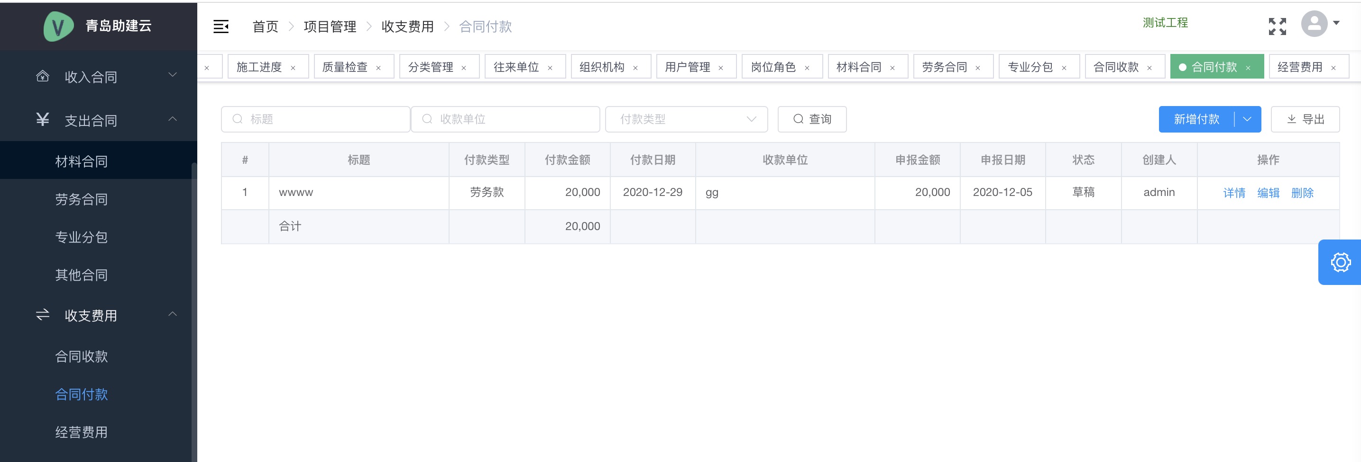Click the 青岛助建云 logo icon
This screenshot has width=1361, height=462.
(x=58, y=26)
